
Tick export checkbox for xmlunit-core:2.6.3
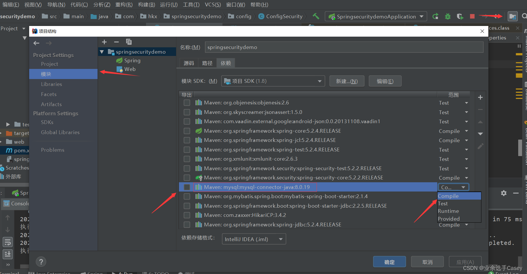tap(187, 159)
